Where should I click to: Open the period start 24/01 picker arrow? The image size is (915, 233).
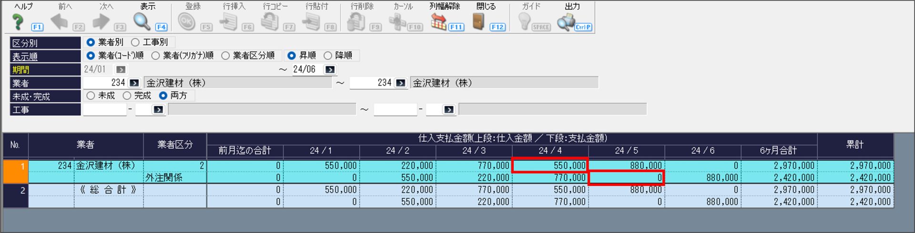pos(121,69)
